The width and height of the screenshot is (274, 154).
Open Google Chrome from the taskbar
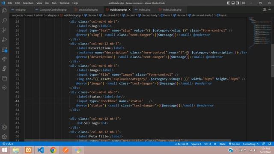(x=53, y=150)
